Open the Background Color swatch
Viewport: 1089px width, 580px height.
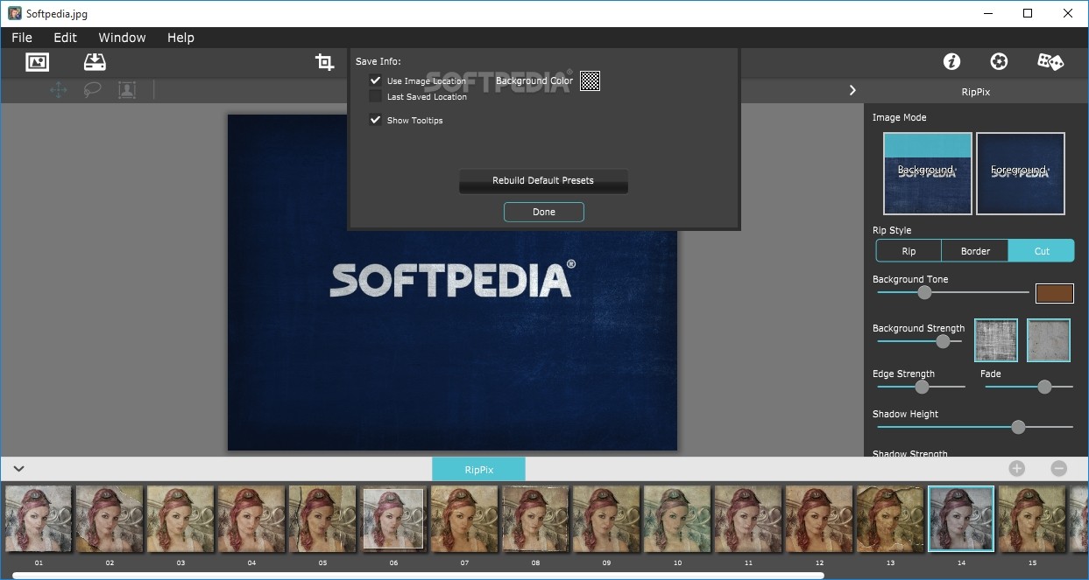[590, 81]
